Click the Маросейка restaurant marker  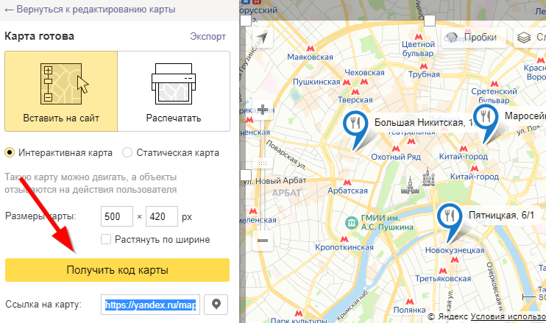[485, 118]
